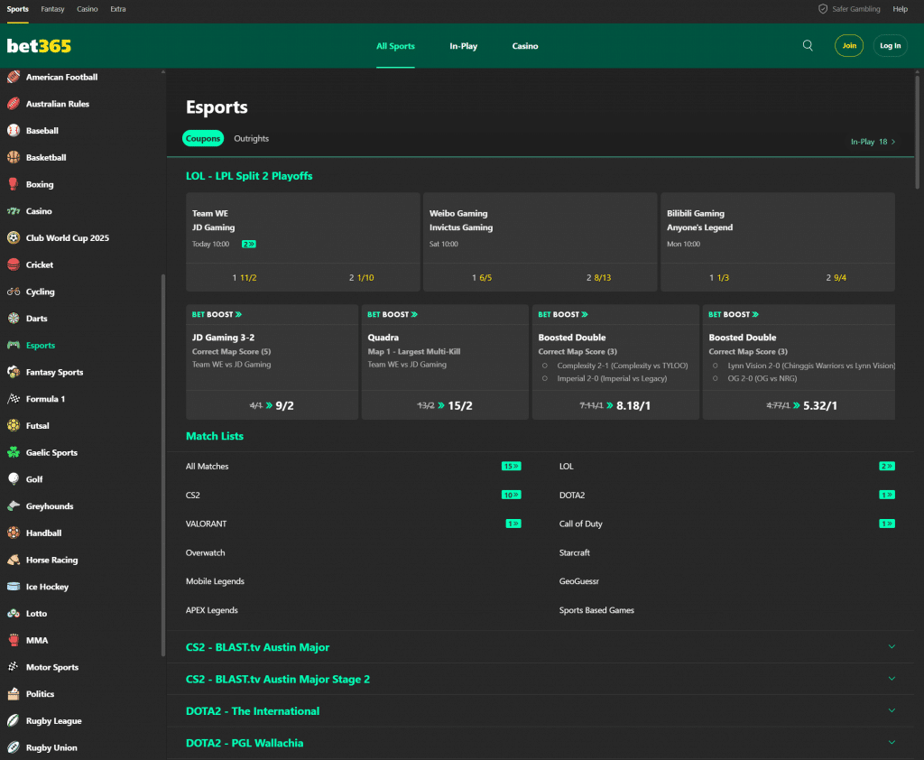Open the CS2 10 matches badge

tap(511, 495)
